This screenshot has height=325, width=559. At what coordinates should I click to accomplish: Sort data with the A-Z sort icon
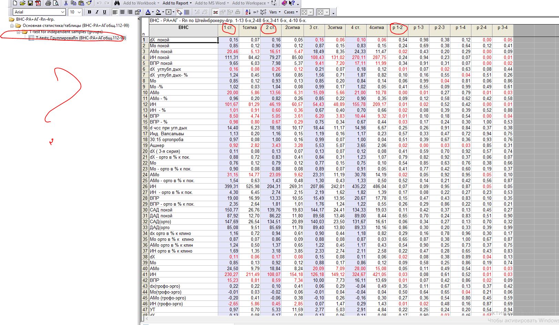[248, 12]
